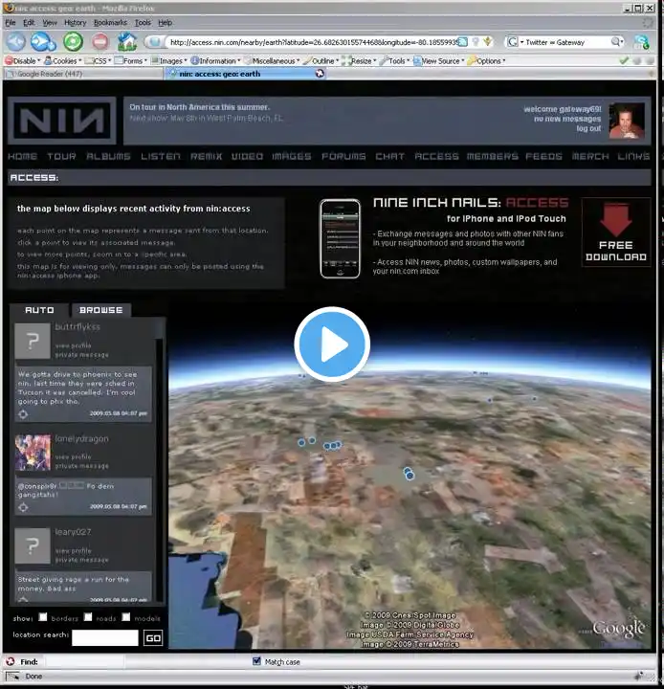
Task: Open the Information dropdown in developer toolbar
Action: (x=215, y=60)
